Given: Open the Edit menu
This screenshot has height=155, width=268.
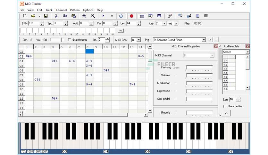Looking at the screenshot, I should pos(39,10).
